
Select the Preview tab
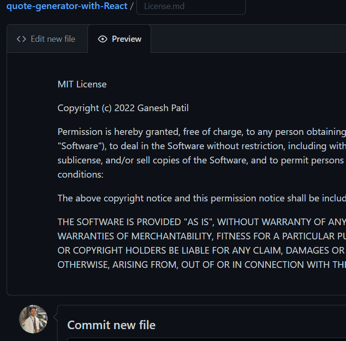point(120,39)
